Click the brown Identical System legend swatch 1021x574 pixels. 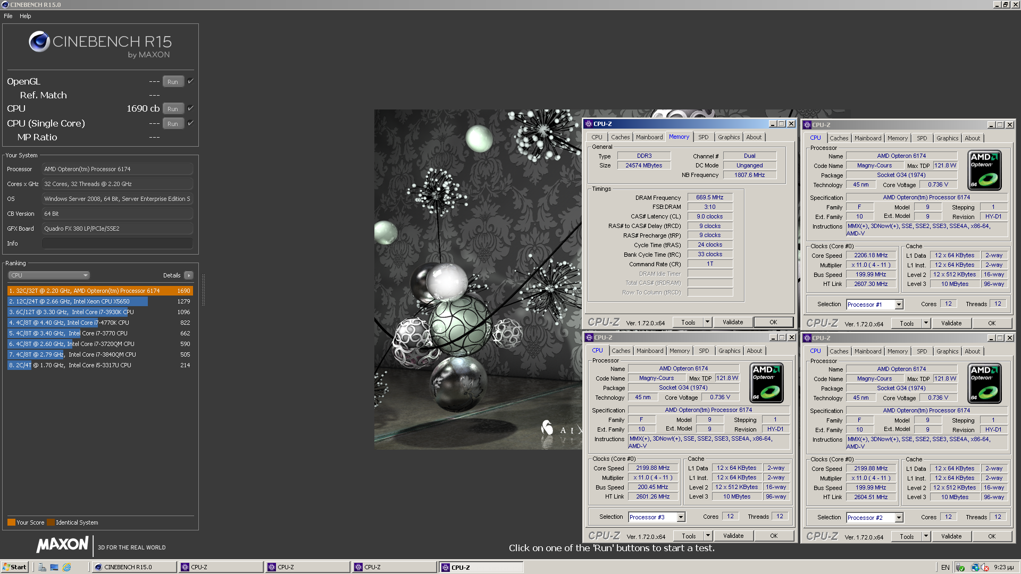point(51,522)
